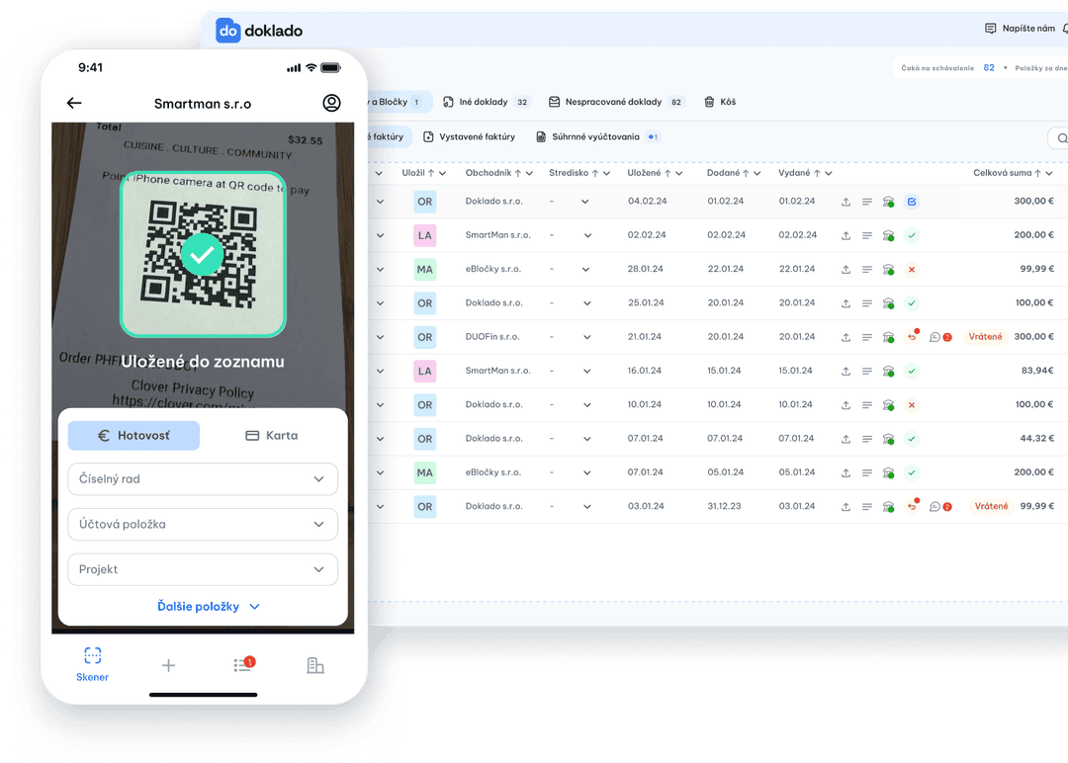Select Karta payment method
This screenshot has width=1068, height=763.
click(271, 436)
